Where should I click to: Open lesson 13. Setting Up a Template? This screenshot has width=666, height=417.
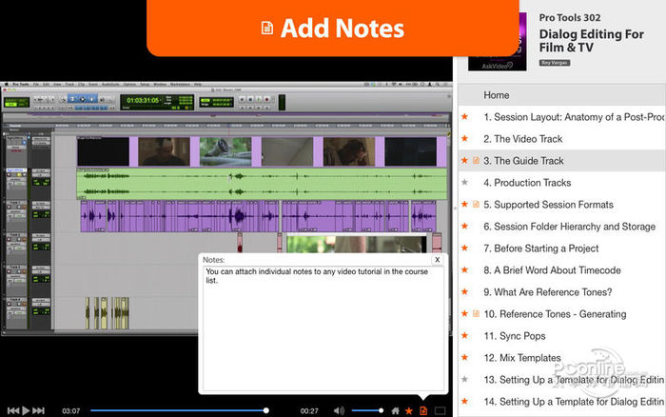pyautogui.click(x=574, y=380)
